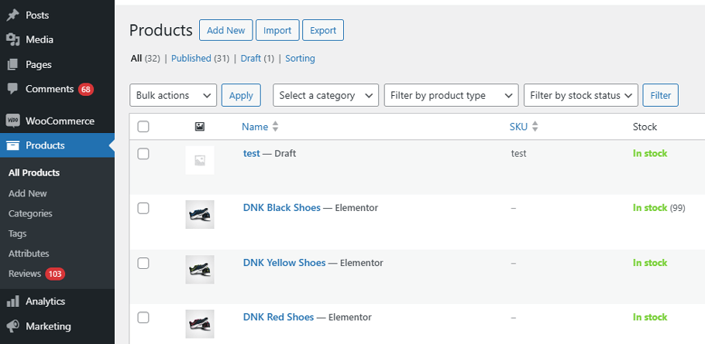Tick the select-all products checkbox

coord(143,127)
